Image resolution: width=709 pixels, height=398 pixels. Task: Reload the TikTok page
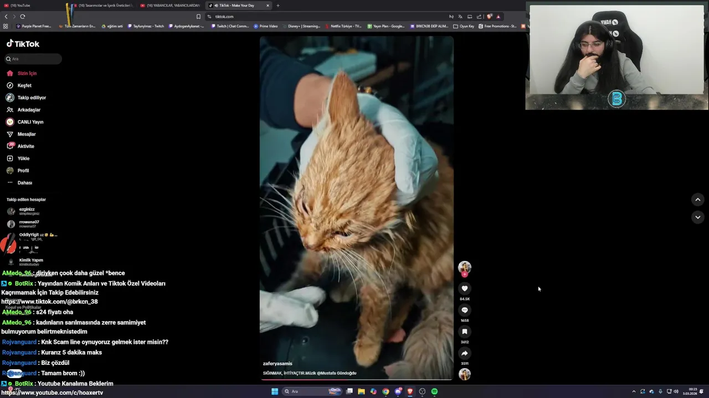pos(23,17)
